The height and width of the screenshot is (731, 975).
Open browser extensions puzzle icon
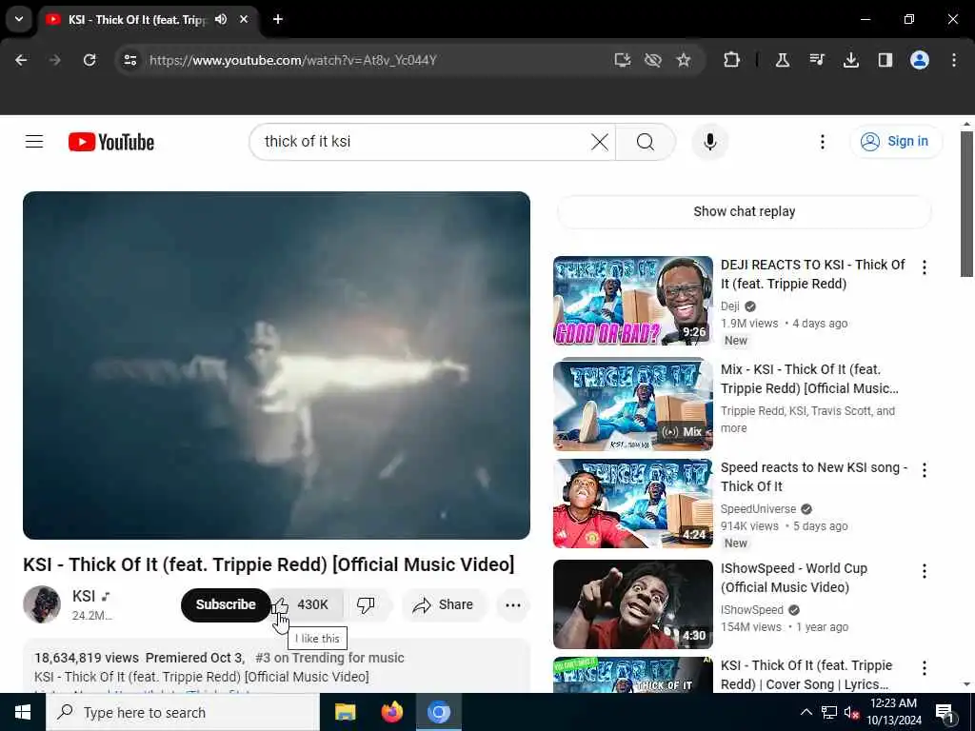coord(732,60)
